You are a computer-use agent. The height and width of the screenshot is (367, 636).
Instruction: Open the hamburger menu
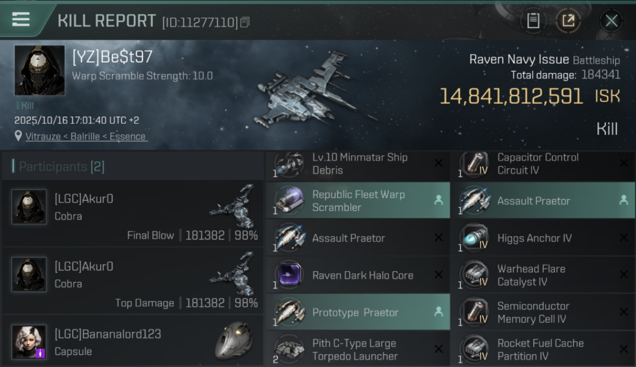point(21,20)
